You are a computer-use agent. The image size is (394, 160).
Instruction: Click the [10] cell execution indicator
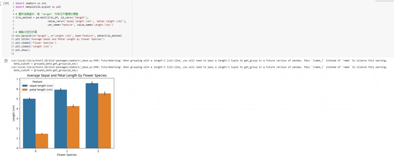point(7,3)
